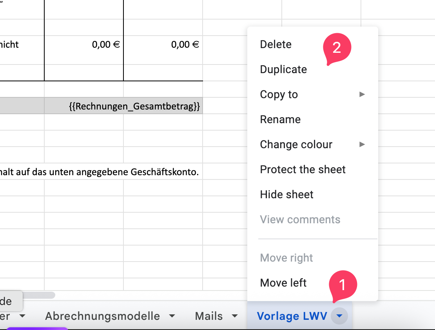This screenshot has height=330, width=435.
Task: Open the Change colour option
Action: pos(296,145)
